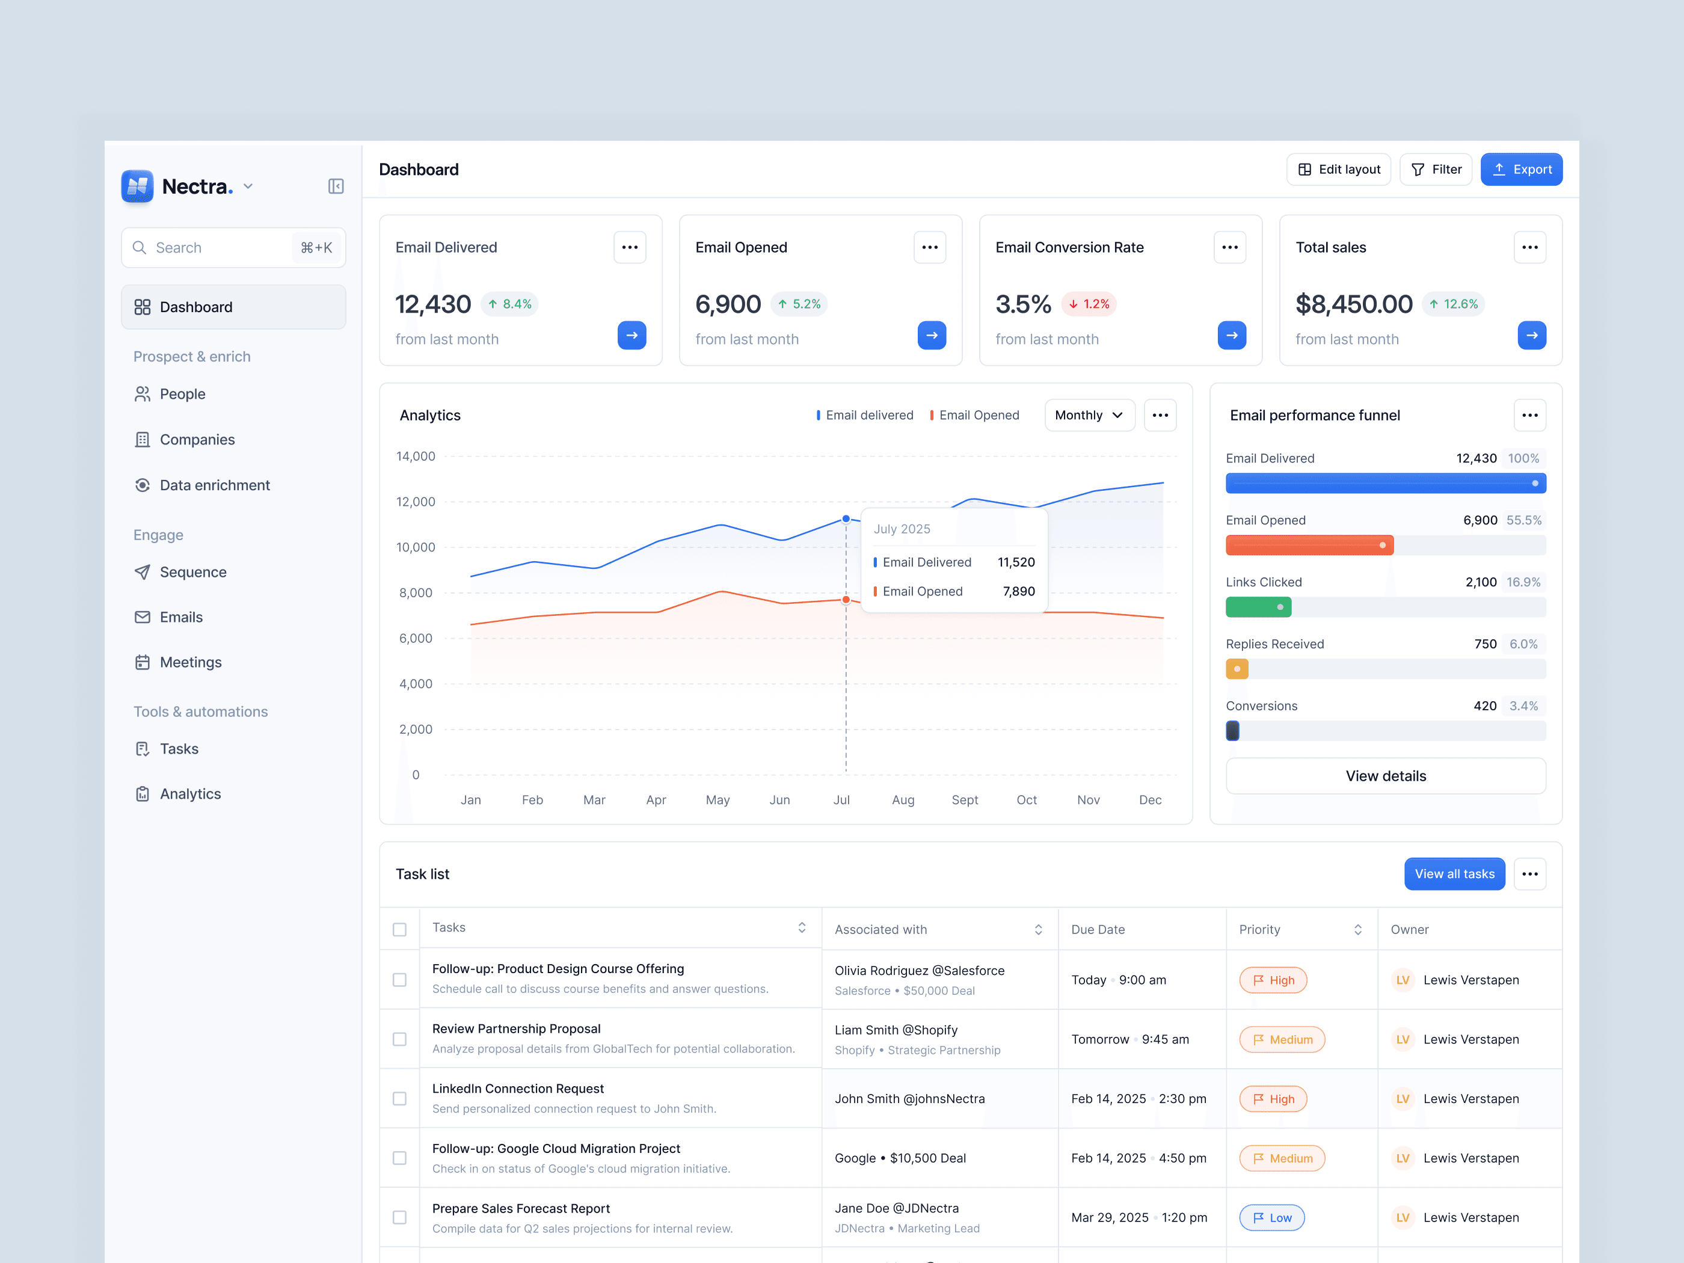Screen dimensions: 1684x1263
Task: Collapse the sidebar panel icon
Action: 336,186
